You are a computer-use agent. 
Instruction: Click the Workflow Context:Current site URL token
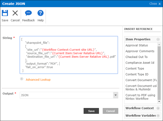68,50
